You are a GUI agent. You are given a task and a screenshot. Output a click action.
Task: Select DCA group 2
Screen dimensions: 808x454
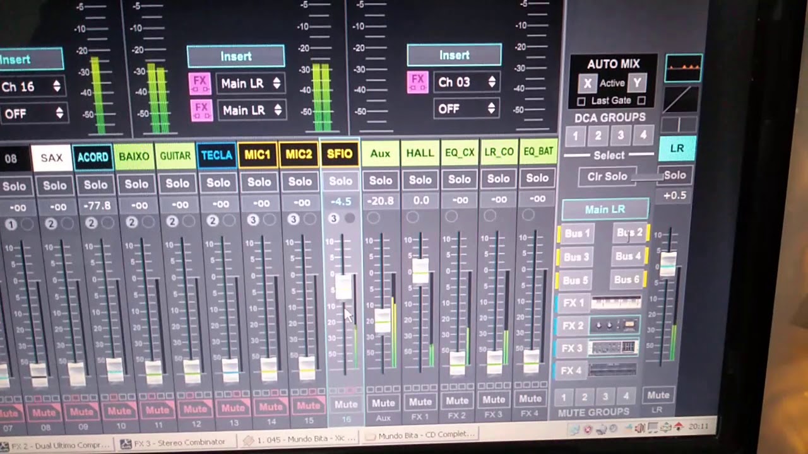(x=598, y=135)
